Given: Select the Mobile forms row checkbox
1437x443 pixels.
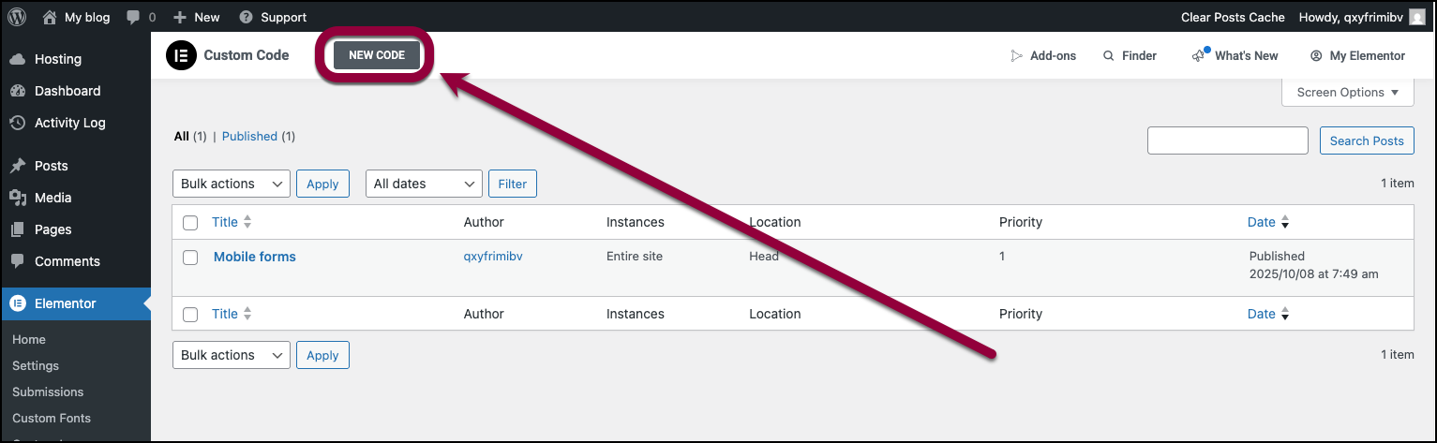Looking at the screenshot, I should (190, 258).
